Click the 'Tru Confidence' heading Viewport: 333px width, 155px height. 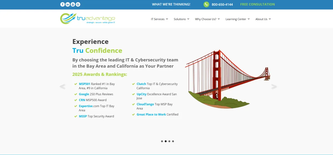click(x=97, y=51)
